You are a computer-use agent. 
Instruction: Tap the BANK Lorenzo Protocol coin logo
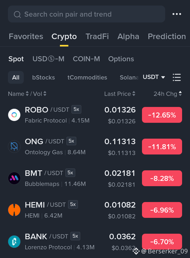tap(14, 242)
